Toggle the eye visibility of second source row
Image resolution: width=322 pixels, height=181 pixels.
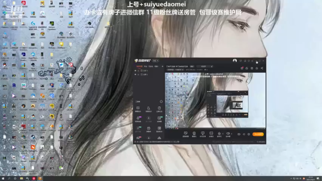coord(135,74)
